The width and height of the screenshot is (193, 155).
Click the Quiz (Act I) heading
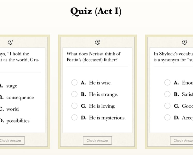pos(96,11)
